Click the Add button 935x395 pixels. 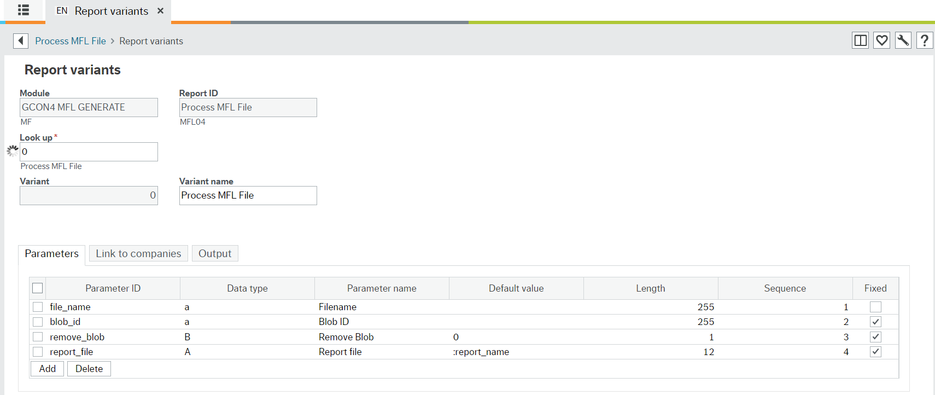point(48,369)
